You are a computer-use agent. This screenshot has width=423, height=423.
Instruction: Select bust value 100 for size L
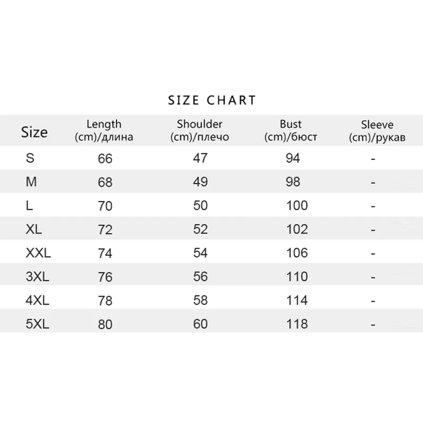click(x=297, y=205)
